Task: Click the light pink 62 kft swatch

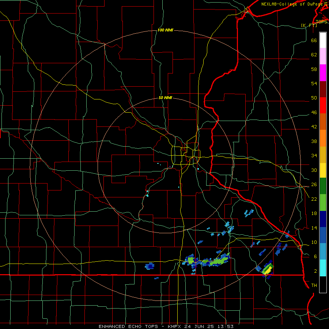Action: coord(323,56)
